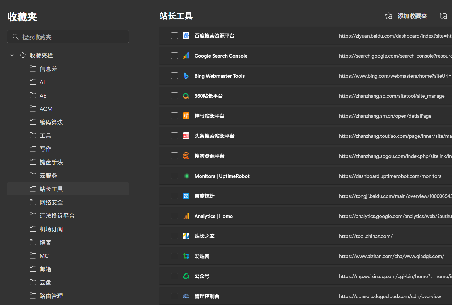
Task: Open the 机场订阅 folder
Action: point(68,229)
